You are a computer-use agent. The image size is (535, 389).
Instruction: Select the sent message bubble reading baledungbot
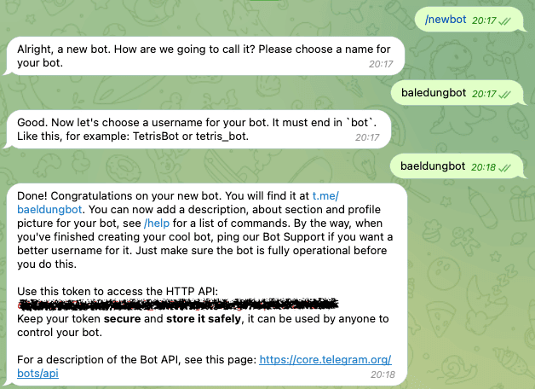[x=434, y=93]
